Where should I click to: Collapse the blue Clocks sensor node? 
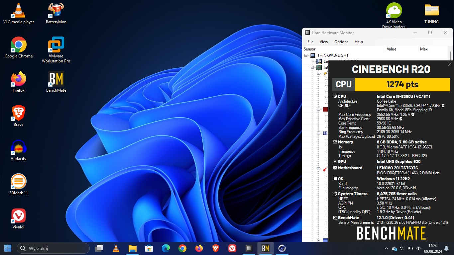click(318, 133)
